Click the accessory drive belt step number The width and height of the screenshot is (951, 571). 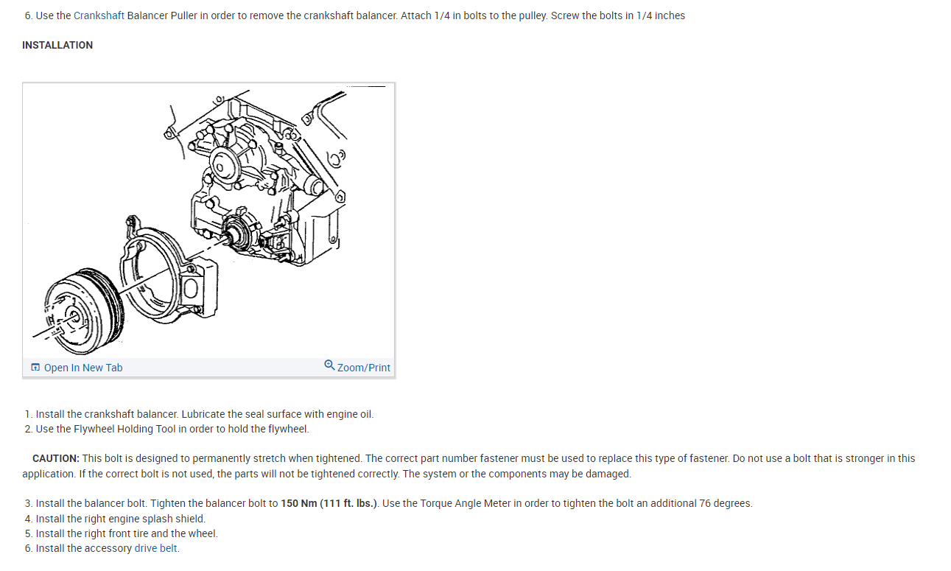pyautogui.click(x=29, y=548)
